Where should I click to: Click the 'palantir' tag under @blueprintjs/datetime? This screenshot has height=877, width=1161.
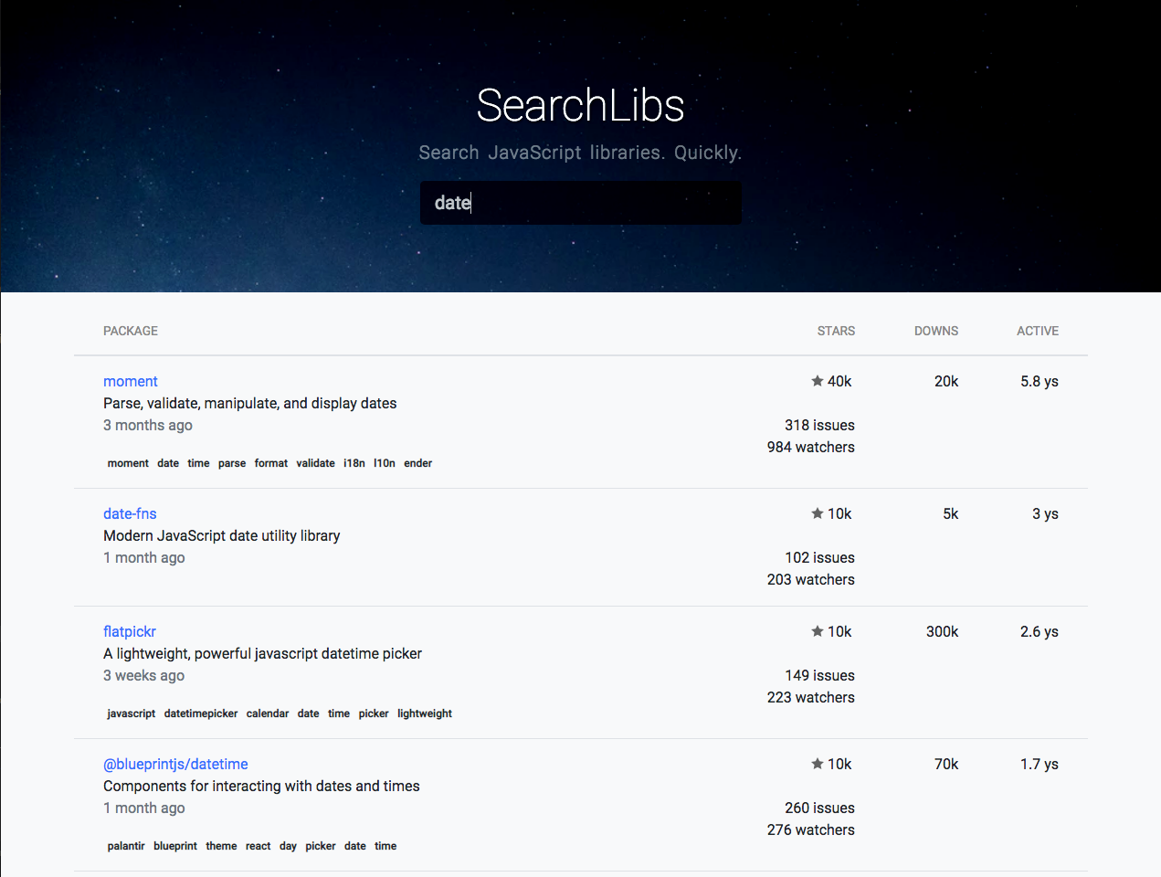coord(126,846)
